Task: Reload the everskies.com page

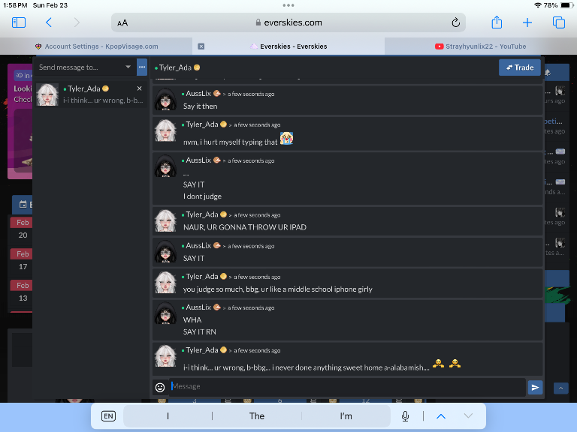Action: click(455, 22)
